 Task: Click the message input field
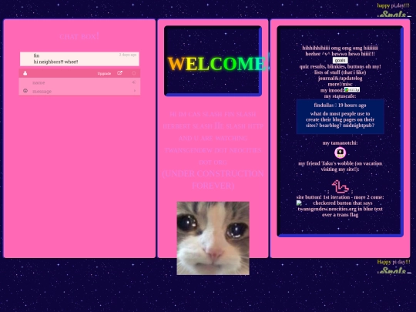click(79, 91)
